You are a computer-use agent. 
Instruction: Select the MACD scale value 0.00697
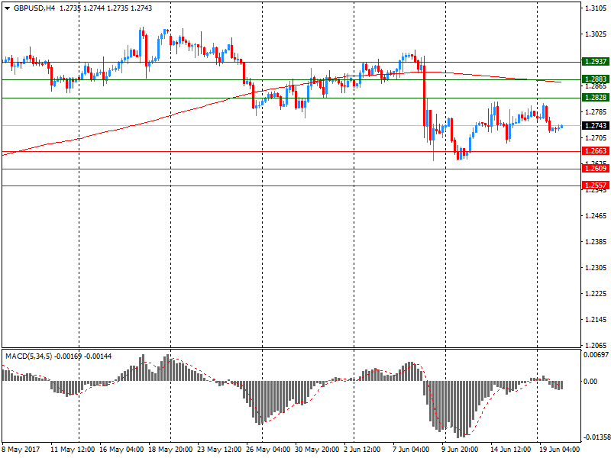click(596, 355)
